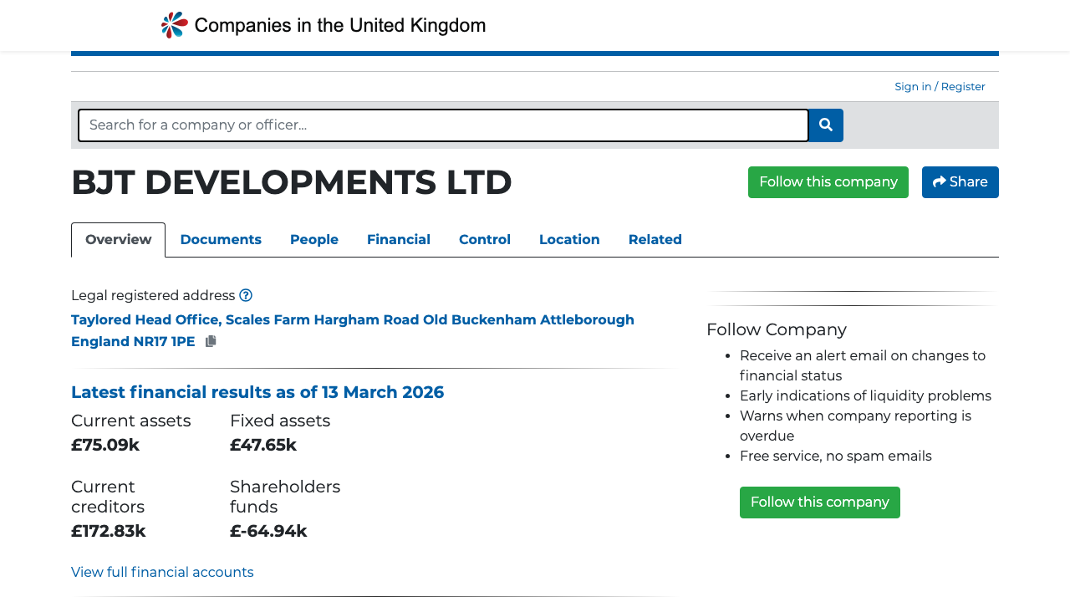
Task: Click the Companies in the United Kingdom logo
Action: (x=323, y=24)
